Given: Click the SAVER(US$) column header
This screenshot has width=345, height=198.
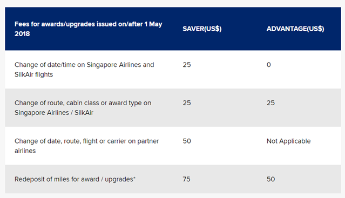Looking at the screenshot, I should click(202, 29).
